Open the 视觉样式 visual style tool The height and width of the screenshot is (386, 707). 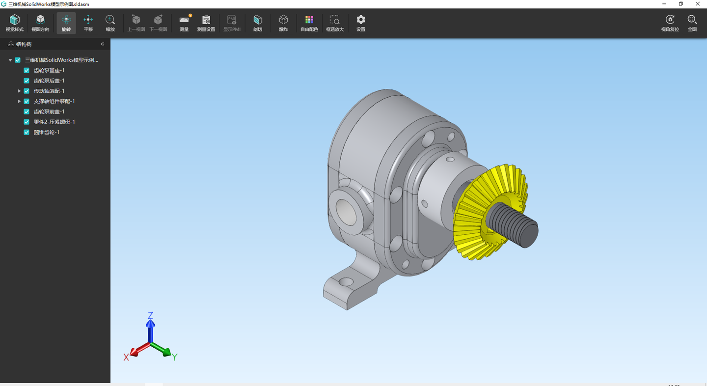[14, 23]
